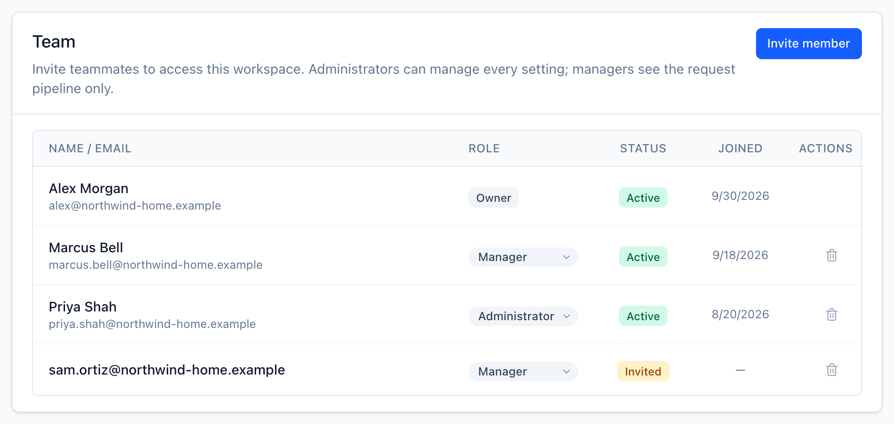Image resolution: width=894 pixels, height=424 pixels.
Task: Click sam.ortiz@northwind-home.example entry
Action: 167,370
